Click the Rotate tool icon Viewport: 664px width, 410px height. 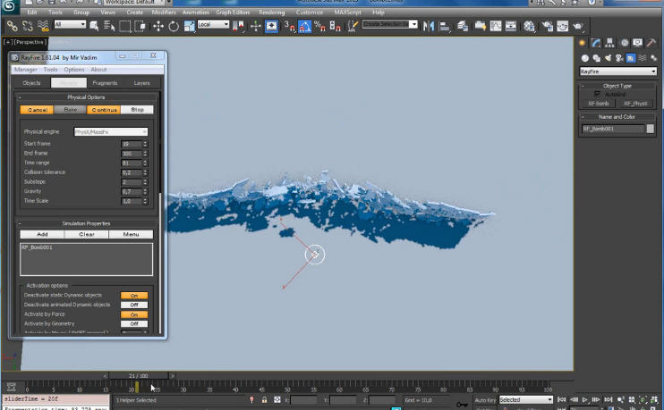point(174,26)
